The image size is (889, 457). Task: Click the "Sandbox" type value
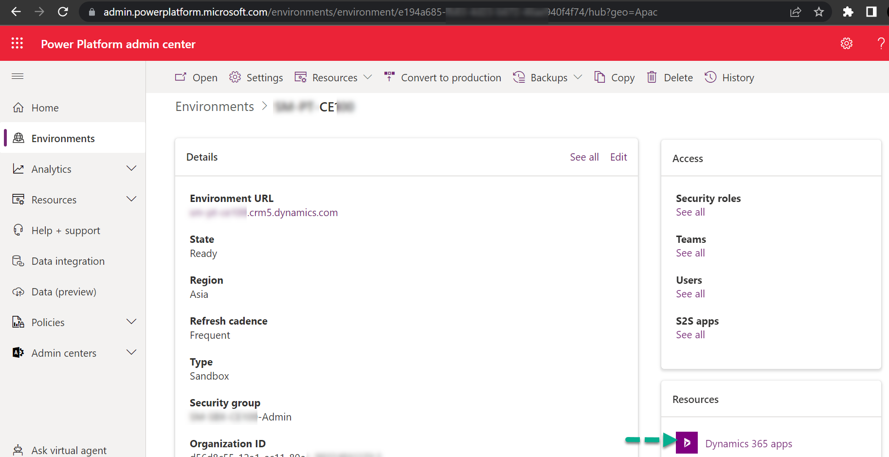click(209, 376)
